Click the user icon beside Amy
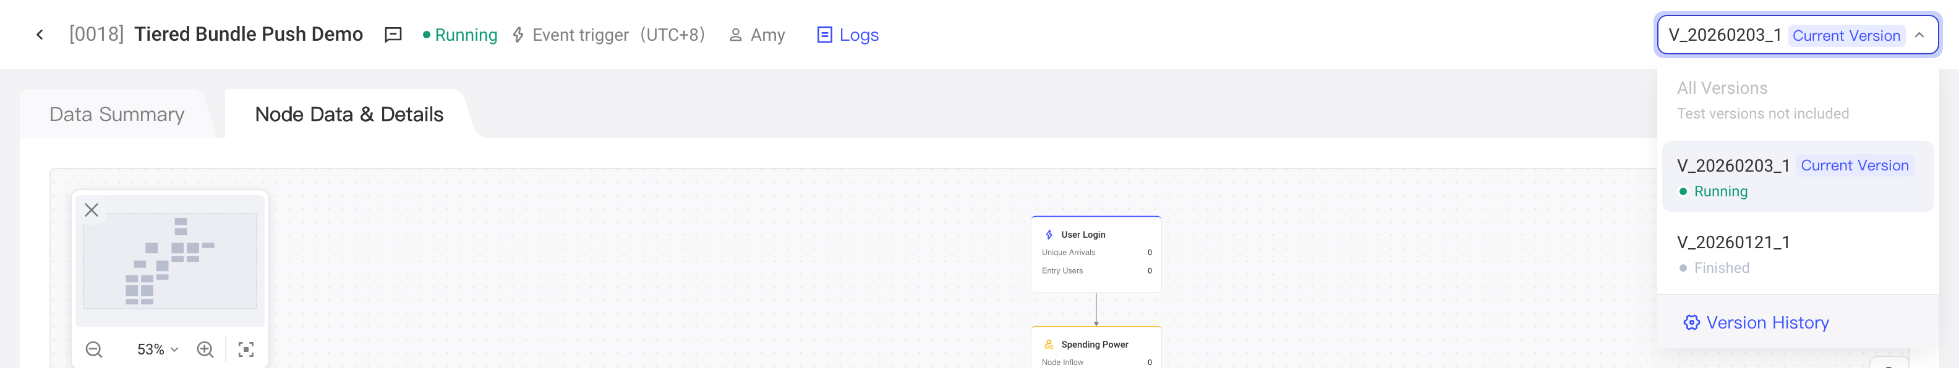1959x368 pixels. pyautogui.click(x=735, y=35)
